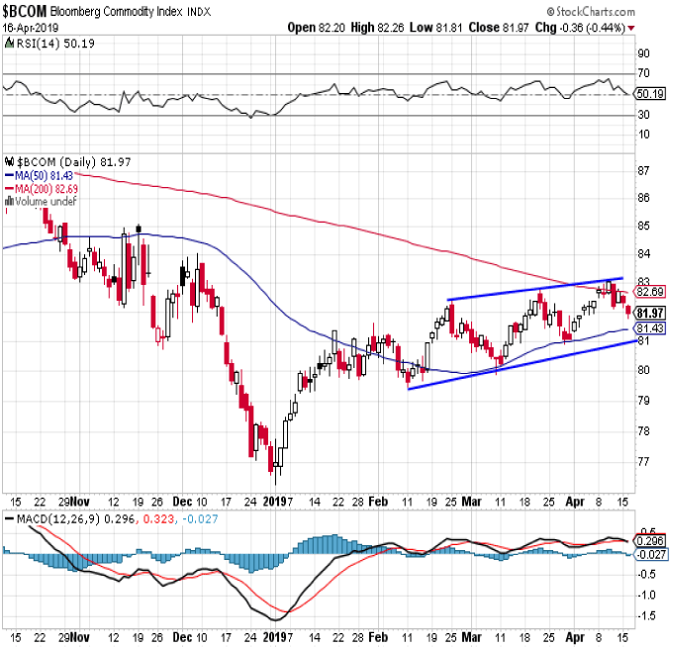
Task: Select the MA(50) legend entry
Action: click(x=36, y=173)
